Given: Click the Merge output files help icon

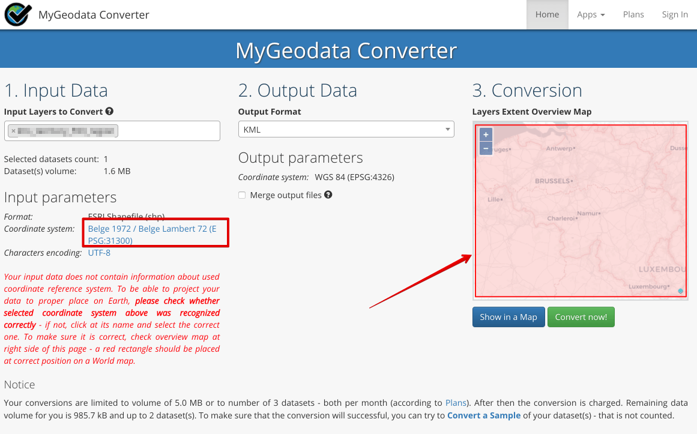Looking at the screenshot, I should pyautogui.click(x=328, y=194).
